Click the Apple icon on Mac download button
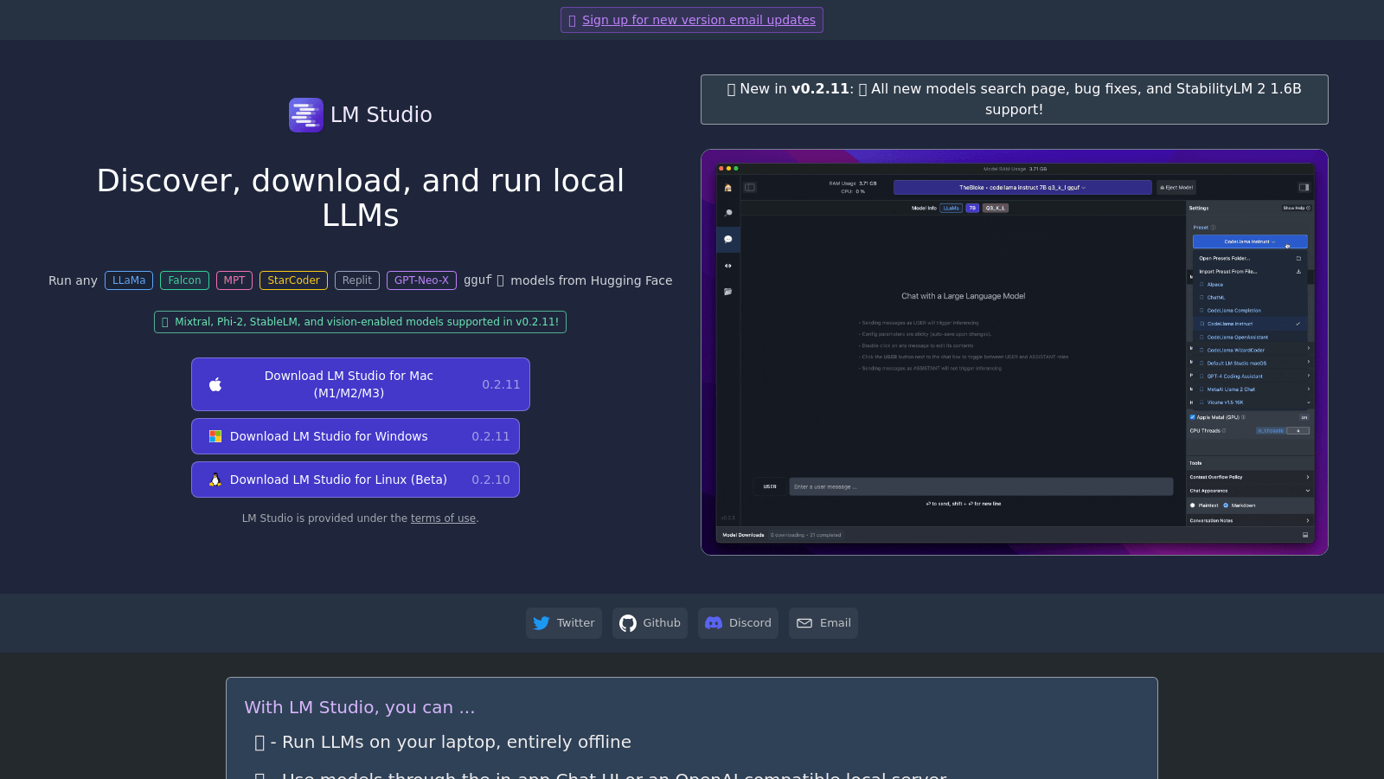This screenshot has height=779, width=1384. (215, 384)
